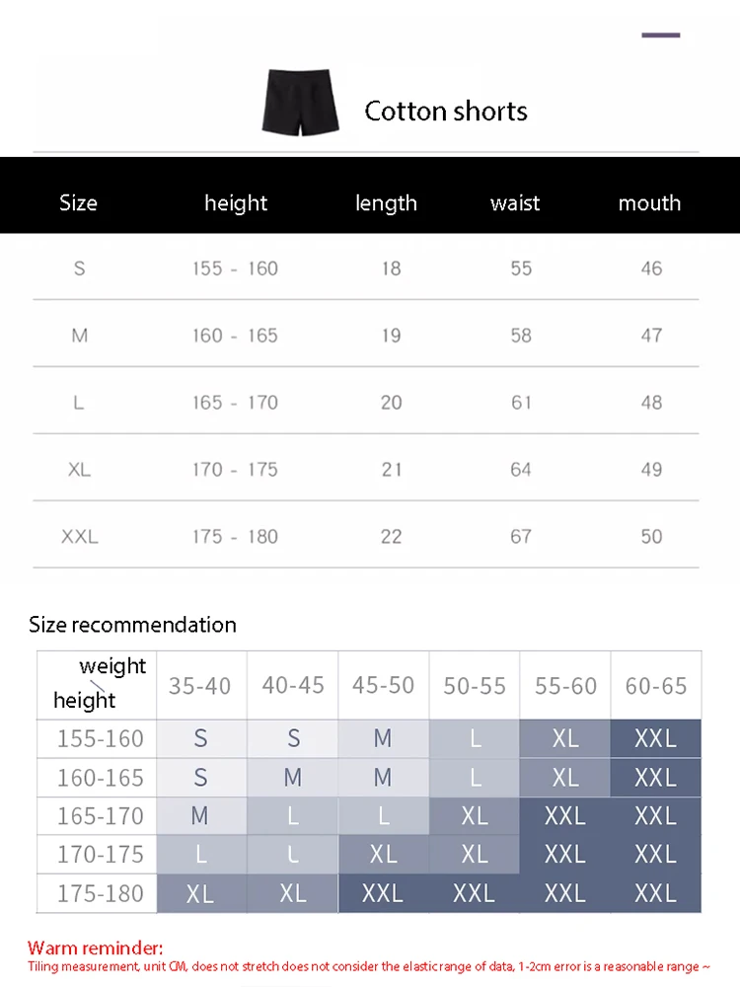
Task: Click the M swatch for 165-170 height, 35-40 weight
Action: coord(200,816)
